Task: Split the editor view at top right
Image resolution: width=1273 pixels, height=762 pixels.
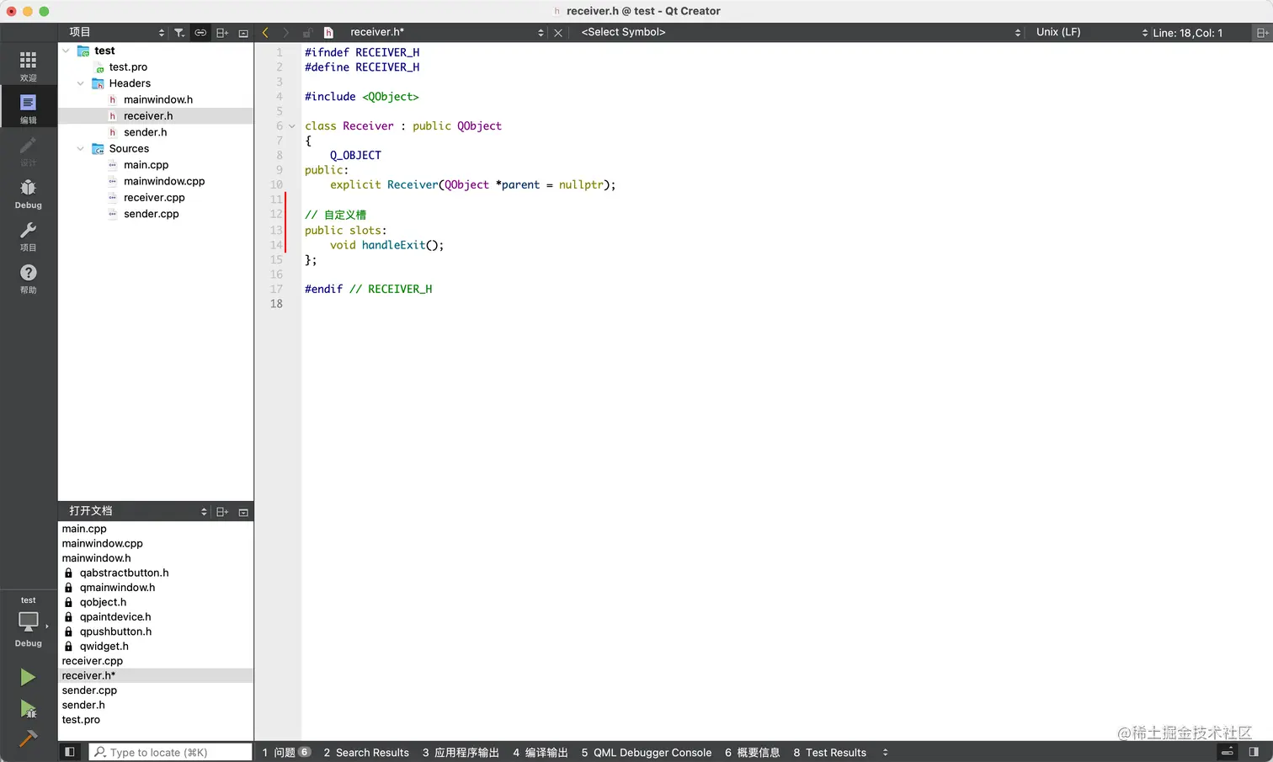Action: point(1262,33)
